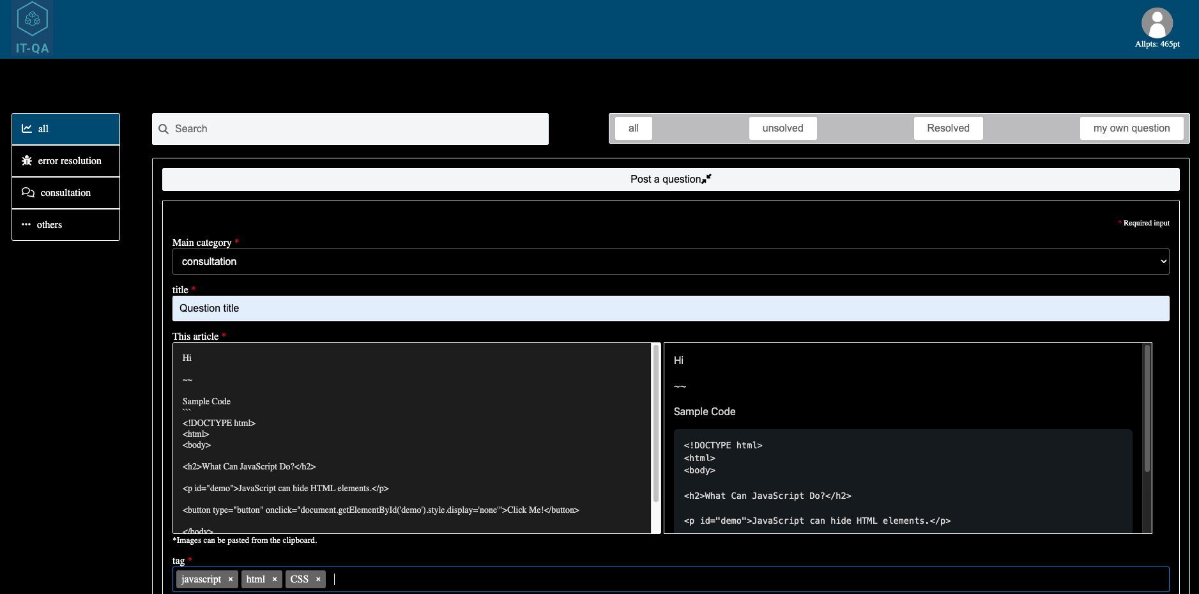This screenshot has width=1199, height=594.
Task: Click the tag input field
Action: 747,579
